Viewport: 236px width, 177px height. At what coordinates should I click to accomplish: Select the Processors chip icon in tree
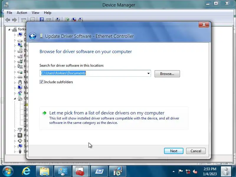pos(20,135)
